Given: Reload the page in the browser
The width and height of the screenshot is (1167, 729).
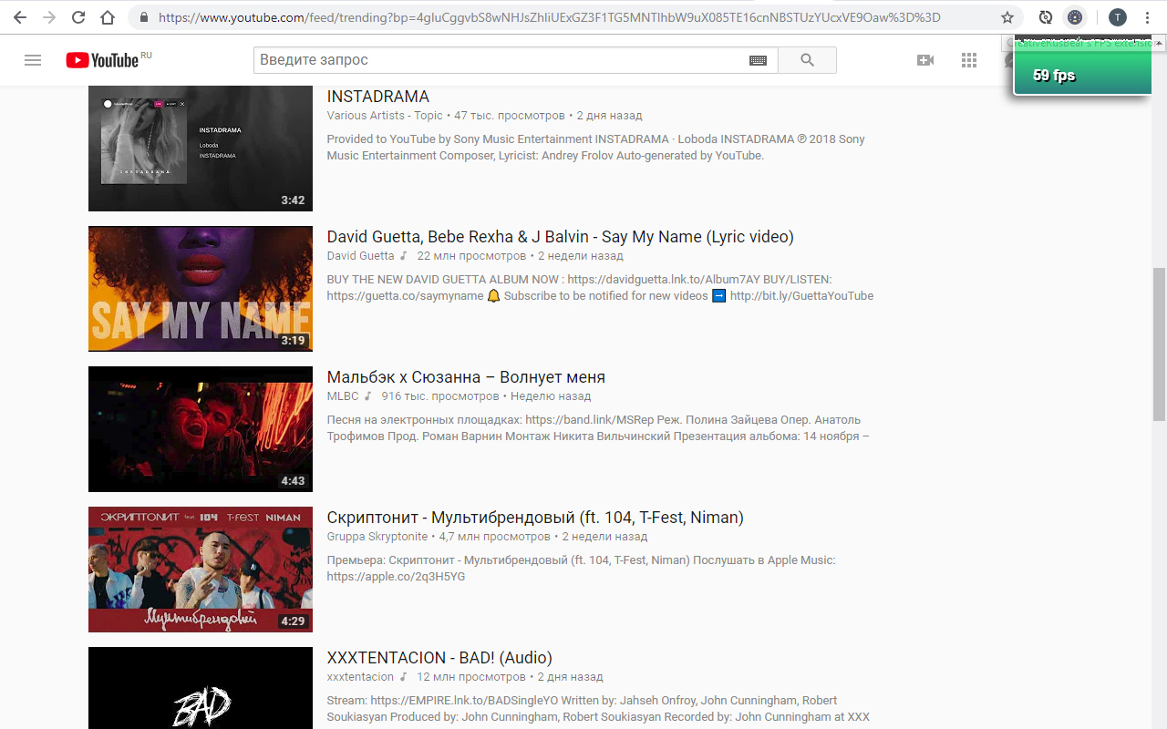Looking at the screenshot, I should [x=78, y=17].
